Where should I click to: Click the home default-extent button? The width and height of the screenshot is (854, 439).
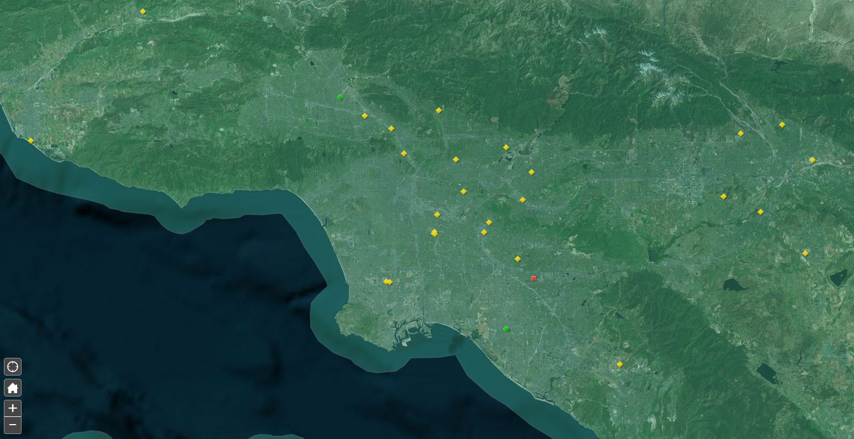[12, 388]
